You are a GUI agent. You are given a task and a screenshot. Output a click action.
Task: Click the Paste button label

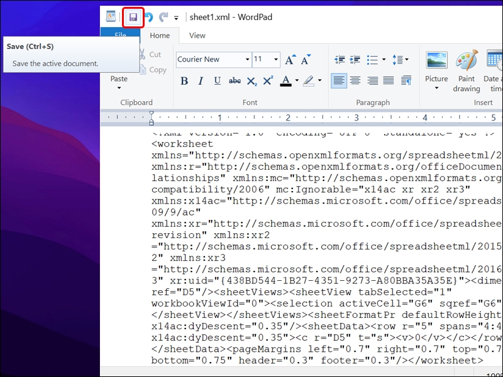click(x=119, y=79)
